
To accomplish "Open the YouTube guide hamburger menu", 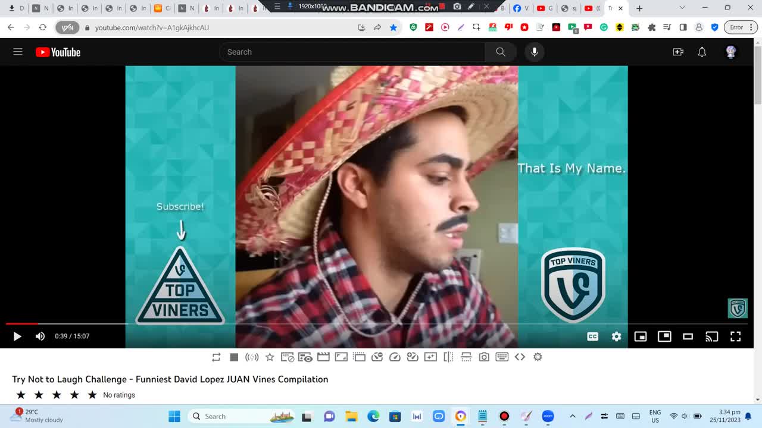I will click(18, 52).
